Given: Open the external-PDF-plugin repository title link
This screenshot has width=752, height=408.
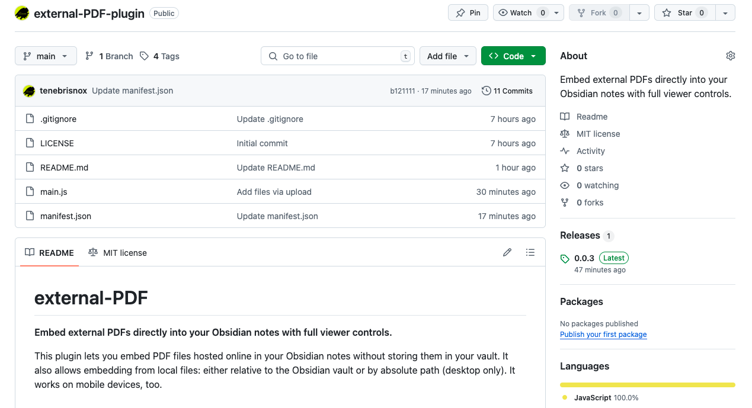Looking at the screenshot, I should [x=89, y=13].
